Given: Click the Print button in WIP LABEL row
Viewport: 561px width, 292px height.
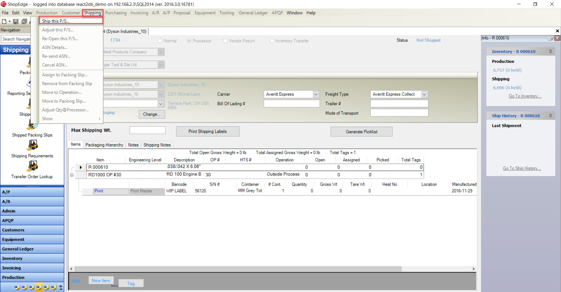Looking at the screenshot, I should click(111, 191).
